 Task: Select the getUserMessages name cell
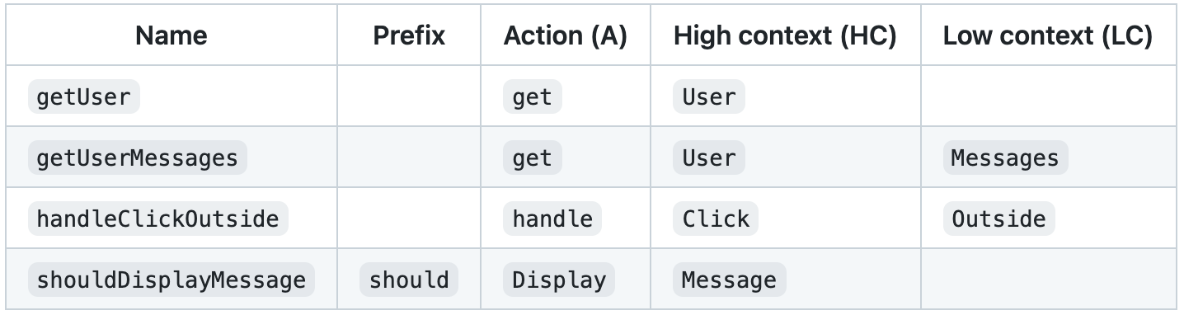click(x=138, y=157)
